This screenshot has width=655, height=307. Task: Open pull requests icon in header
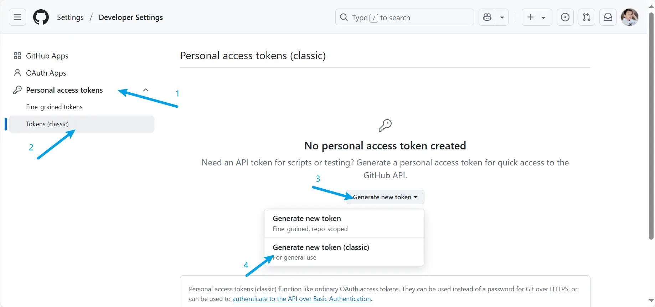(x=587, y=17)
